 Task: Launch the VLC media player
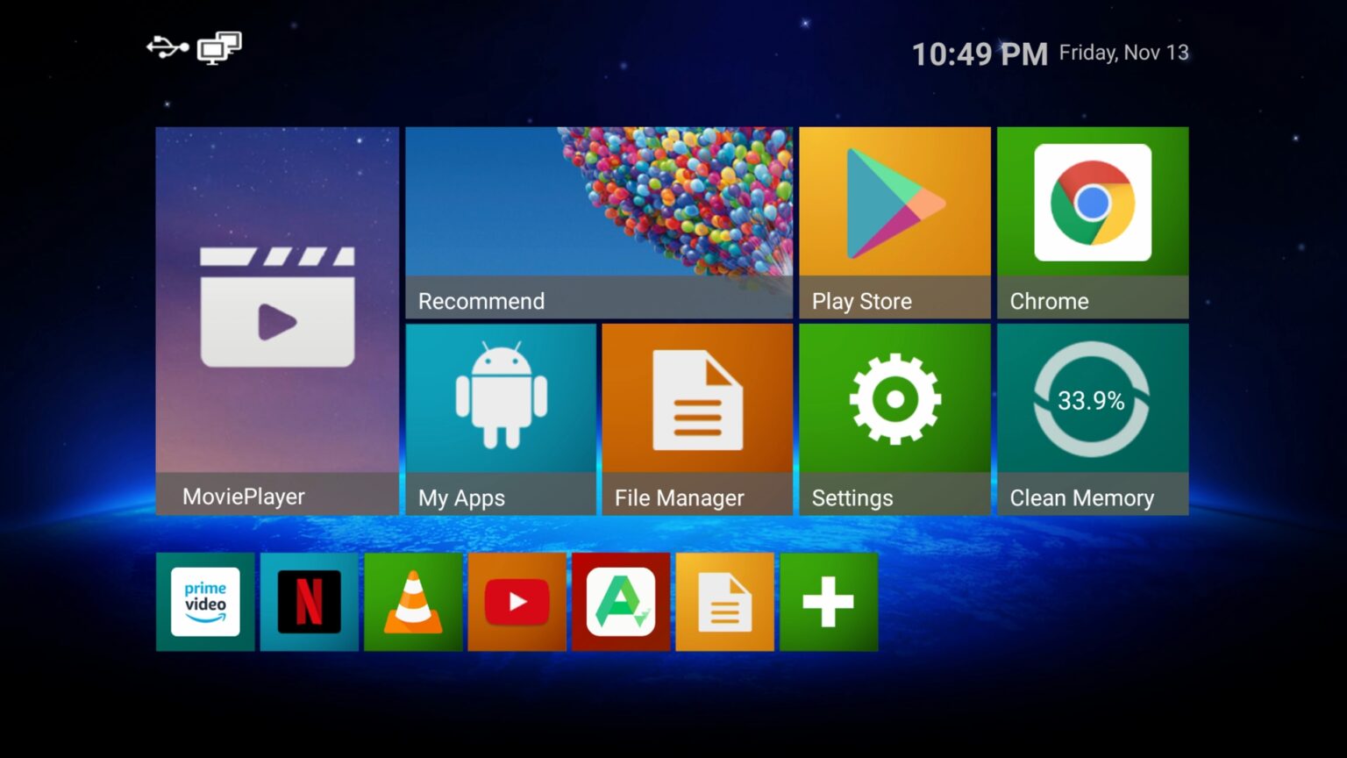(x=412, y=602)
